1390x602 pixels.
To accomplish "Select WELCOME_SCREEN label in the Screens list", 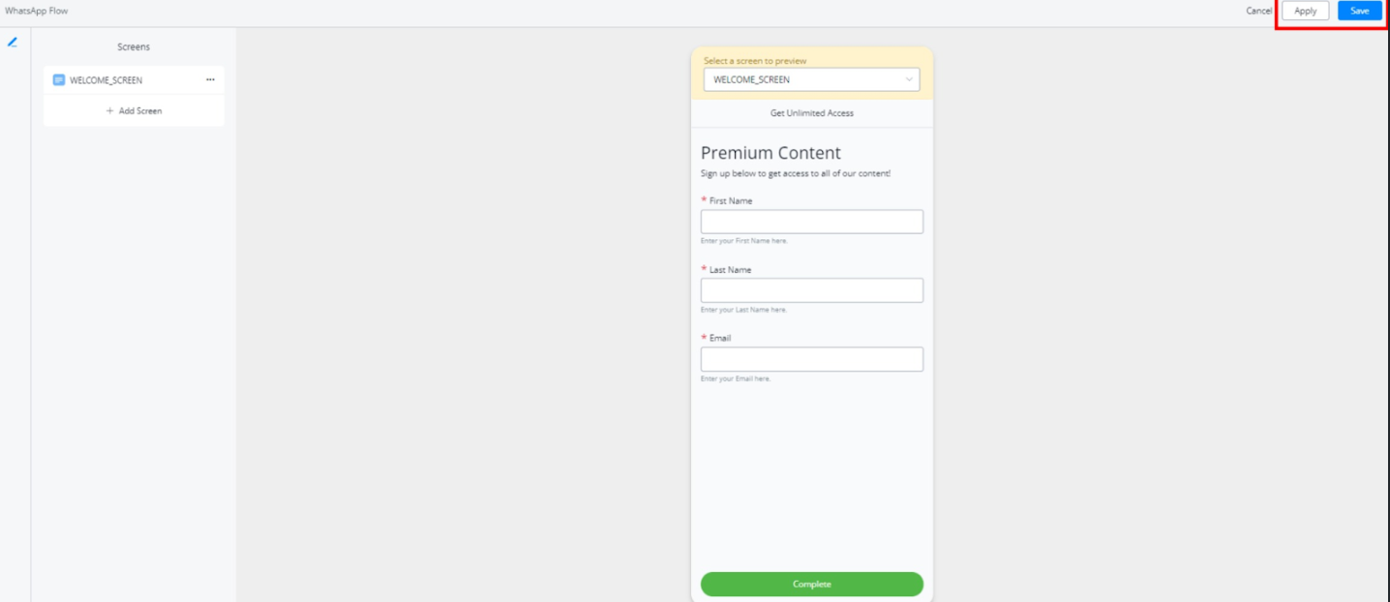I will coord(106,80).
